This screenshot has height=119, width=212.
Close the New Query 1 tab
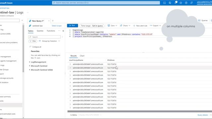(49, 21)
